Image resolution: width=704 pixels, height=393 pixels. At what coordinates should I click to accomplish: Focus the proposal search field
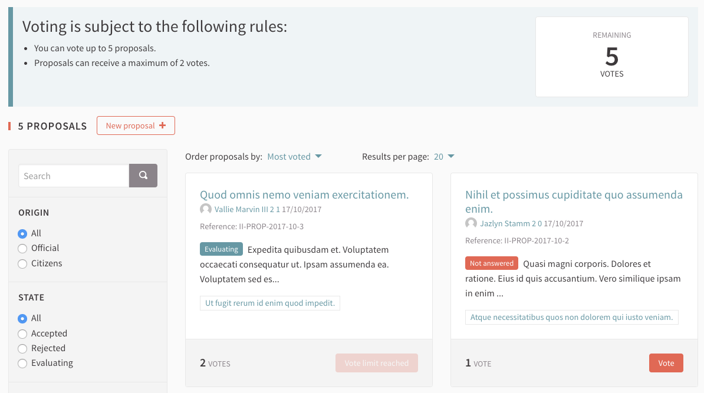pos(74,176)
